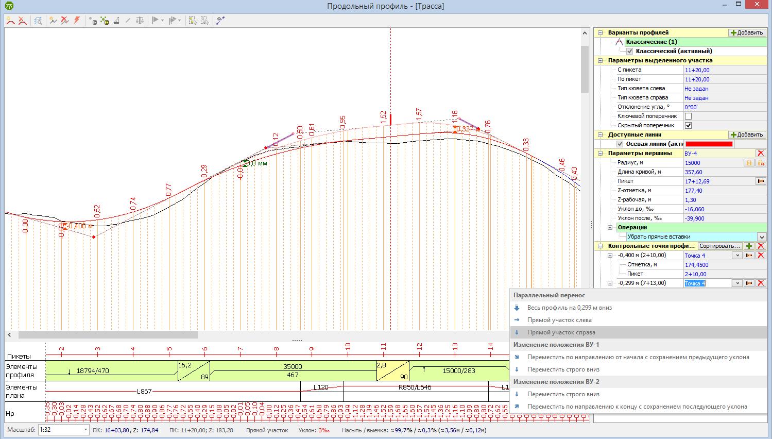772x439 pixels.
Task: Click red color swatch of Осевая линия
Action: point(709,144)
